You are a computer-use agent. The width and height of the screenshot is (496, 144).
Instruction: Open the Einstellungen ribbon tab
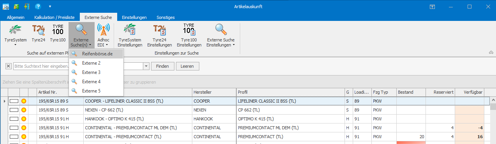134,17
